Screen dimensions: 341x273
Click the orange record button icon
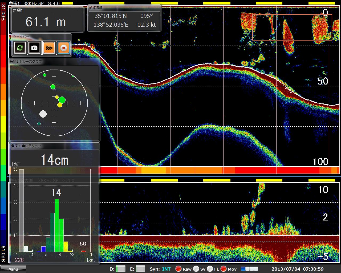[x=64, y=48]
